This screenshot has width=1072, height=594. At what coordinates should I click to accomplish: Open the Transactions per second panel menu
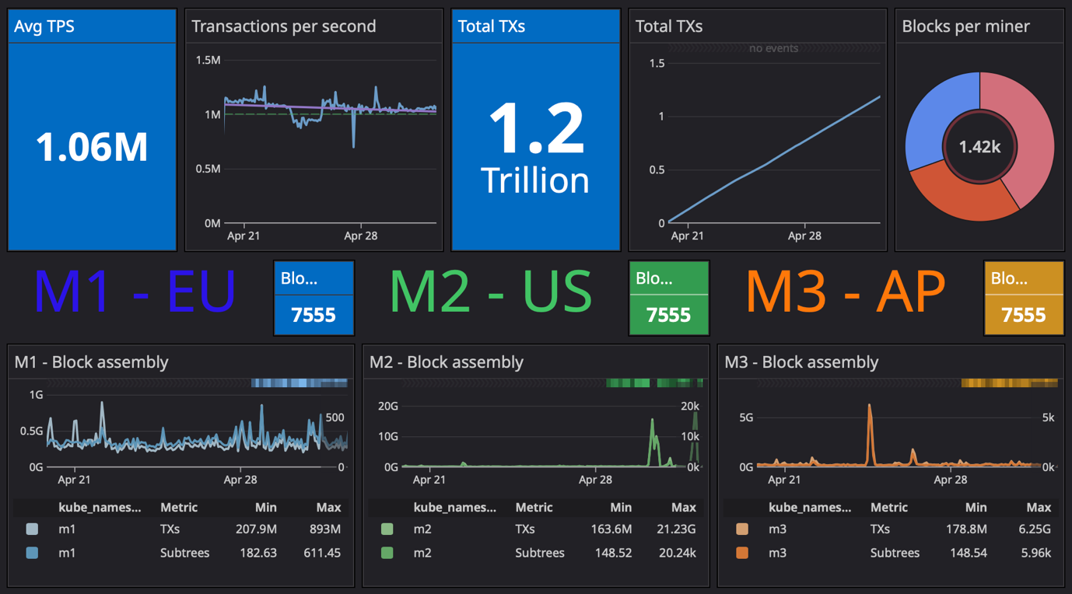coord(283,26)
